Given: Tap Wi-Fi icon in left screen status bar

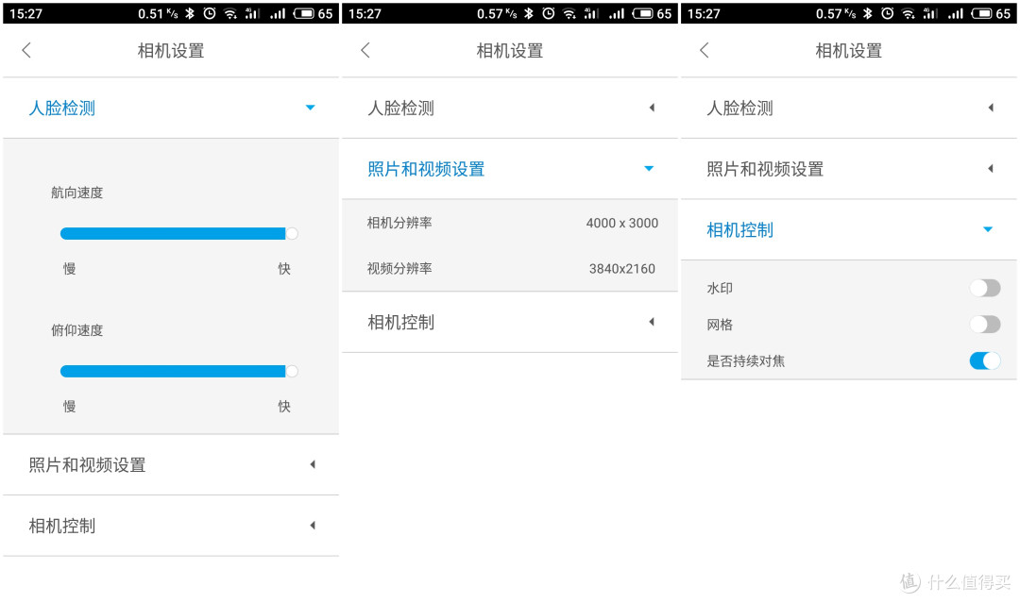Looking at the screenshot, I should (x=230, y=13).
